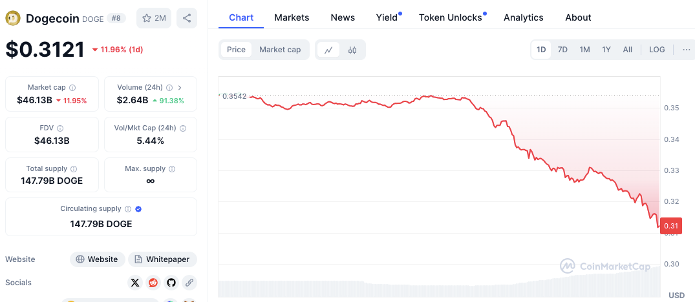Switch chart to candlestick view icon
This screenshot has width=695, height=302.
352,50
